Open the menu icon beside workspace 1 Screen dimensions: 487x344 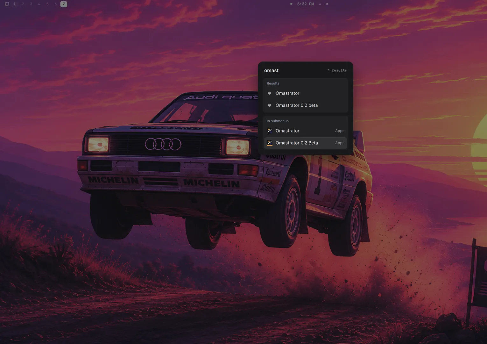7,4
